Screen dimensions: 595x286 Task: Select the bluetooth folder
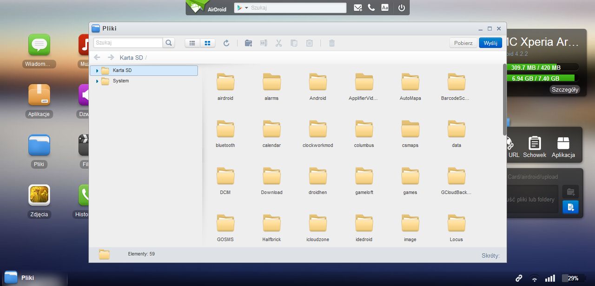coord(225,133)
